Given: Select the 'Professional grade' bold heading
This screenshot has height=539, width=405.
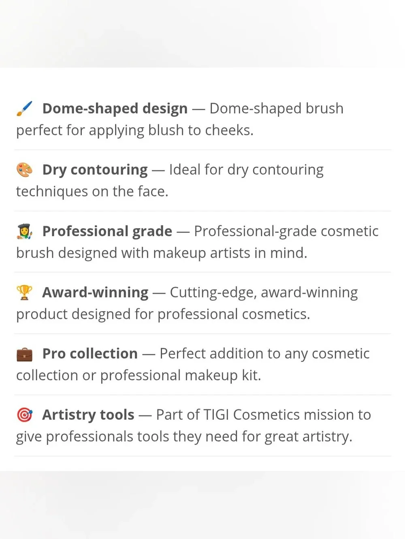Looking at the screenshot, I should pyautogui.click(x=107, y=231).
